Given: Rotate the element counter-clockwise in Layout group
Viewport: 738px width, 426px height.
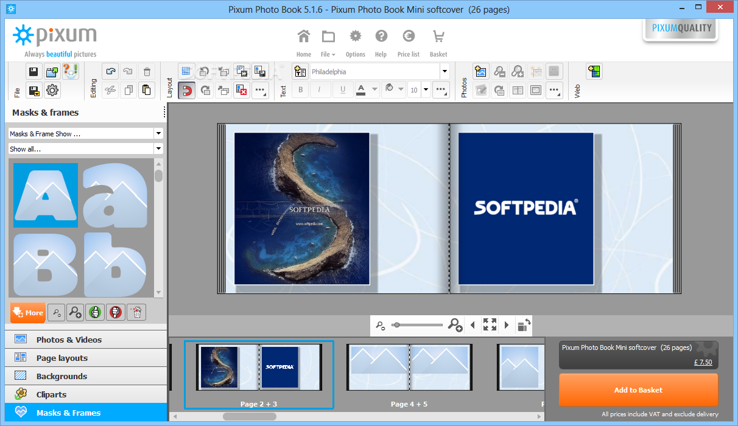Looking at the screenshot, I should click(205, 71).
